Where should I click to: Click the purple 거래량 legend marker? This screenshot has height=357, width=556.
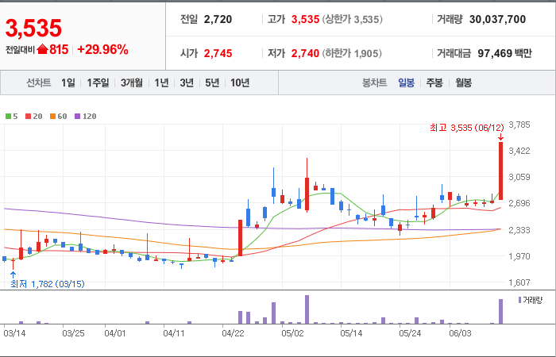[x=519, y=300]
